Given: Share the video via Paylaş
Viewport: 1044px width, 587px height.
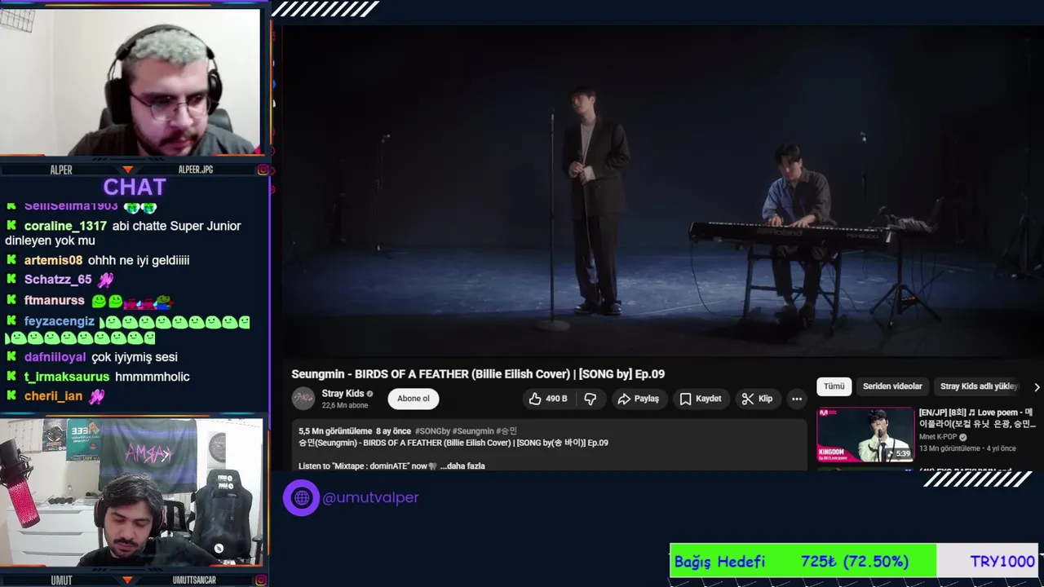Looking at the screenshot, I should [x=638, y=399].
